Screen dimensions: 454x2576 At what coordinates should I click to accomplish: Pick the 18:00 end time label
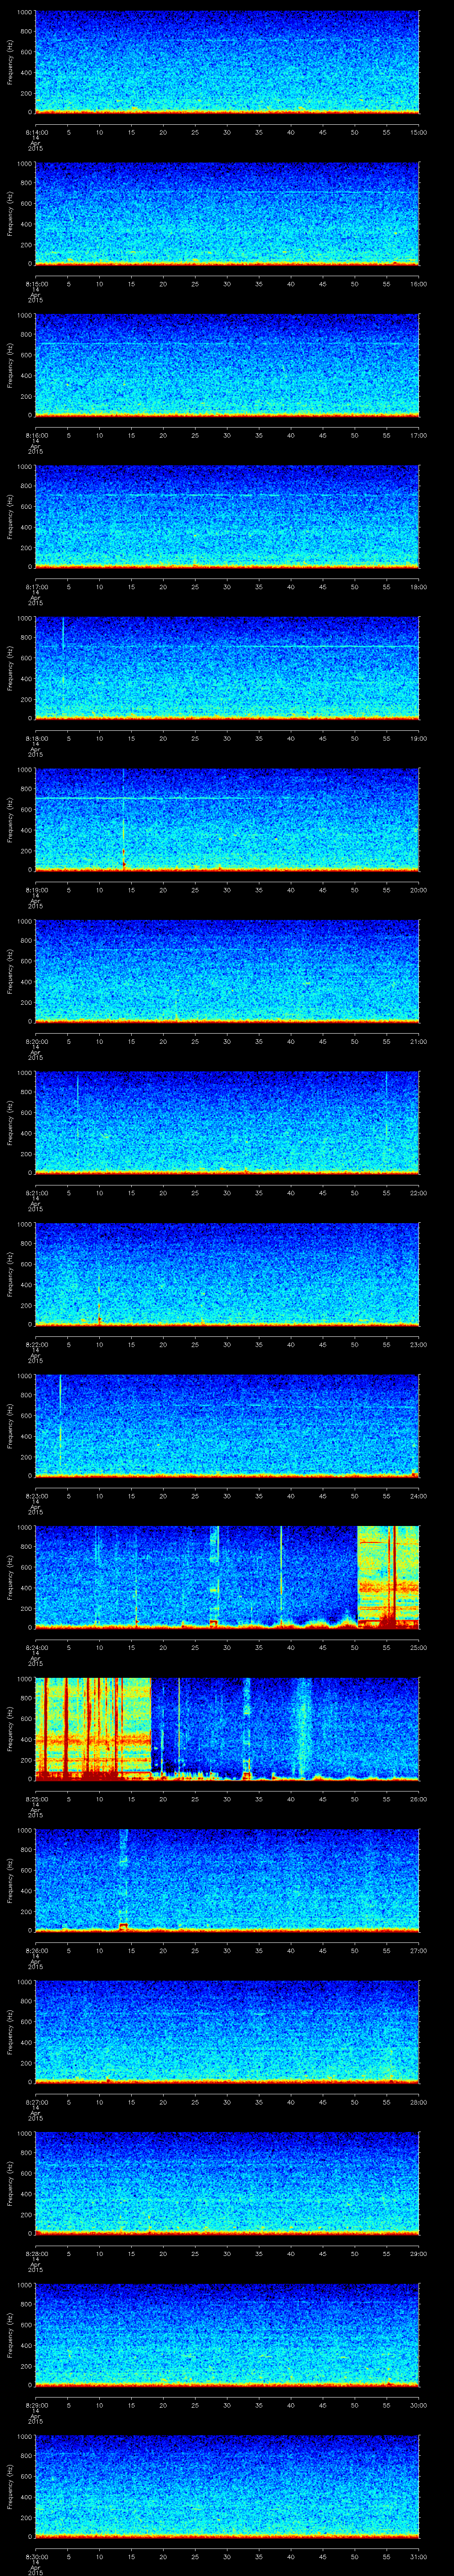pyautogui.click(x=419, y=587)
